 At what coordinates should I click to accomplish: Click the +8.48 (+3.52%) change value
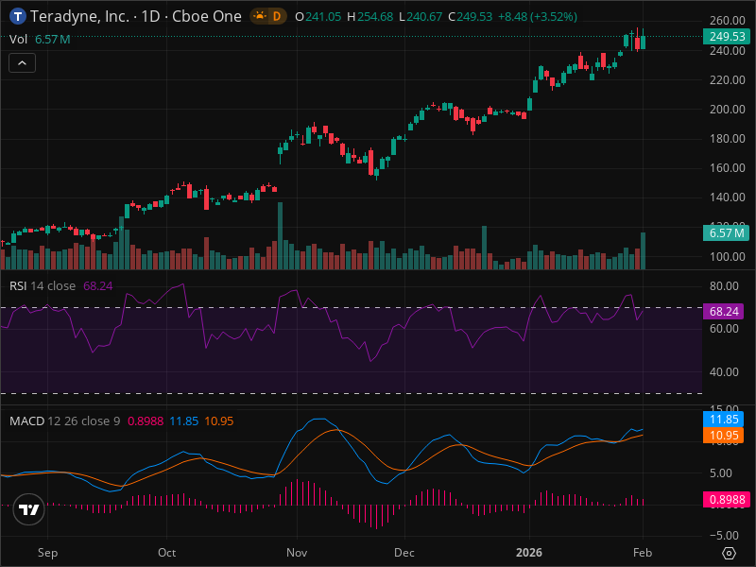point(538,17)
